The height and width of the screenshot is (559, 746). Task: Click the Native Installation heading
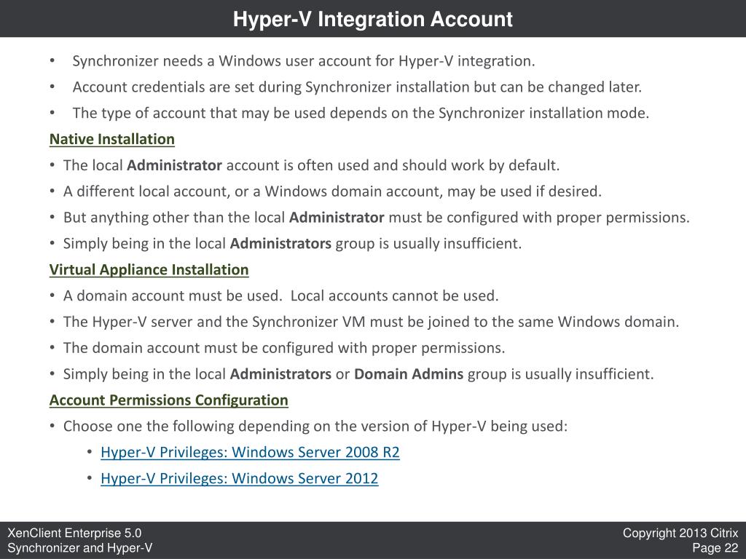(x=111, y=139)
